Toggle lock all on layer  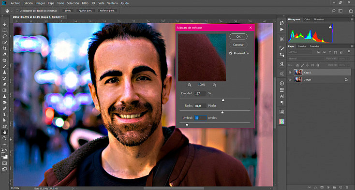(318, 65)
